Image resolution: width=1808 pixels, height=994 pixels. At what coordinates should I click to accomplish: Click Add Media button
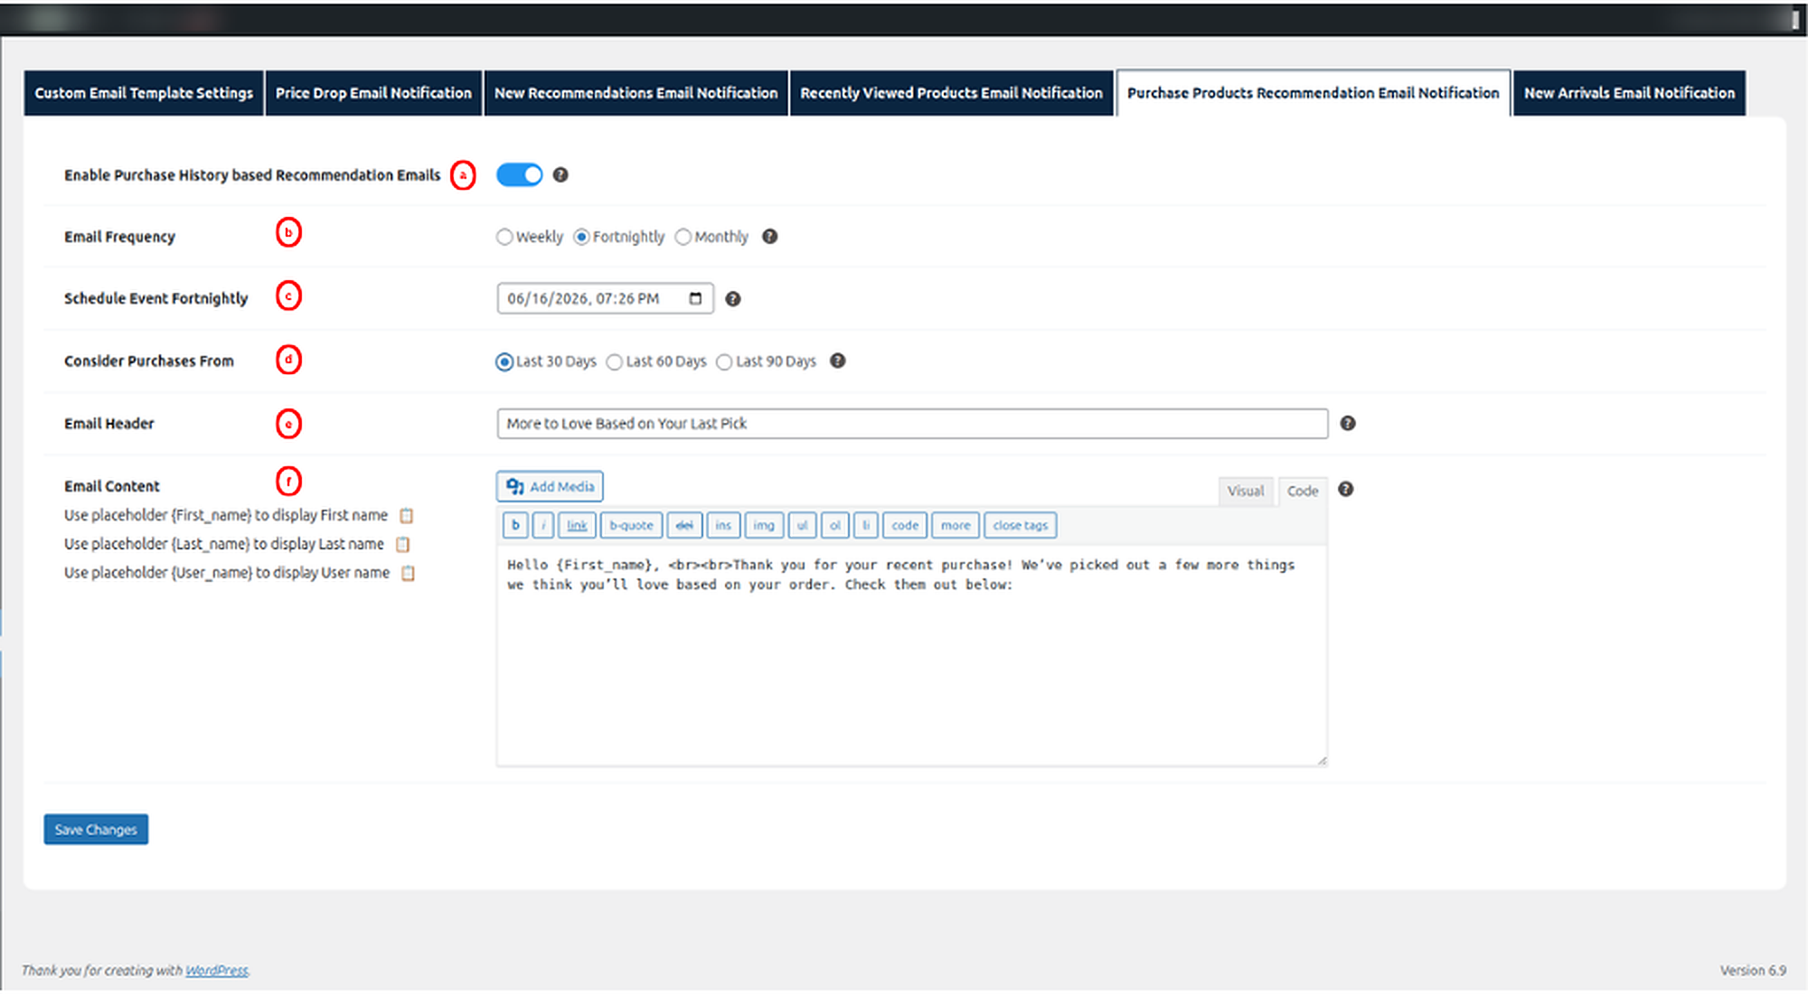pyautogui.click(x=550, y=486)
